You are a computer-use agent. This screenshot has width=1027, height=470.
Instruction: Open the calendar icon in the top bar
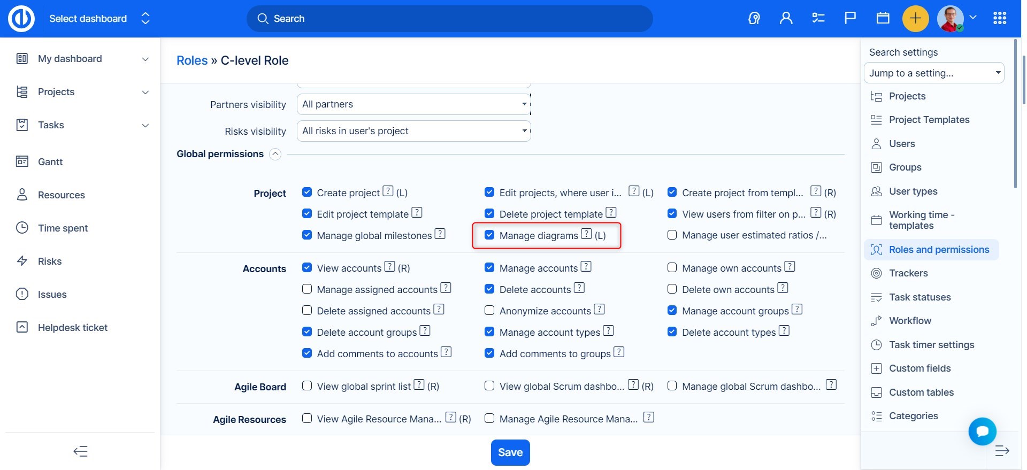883,19
